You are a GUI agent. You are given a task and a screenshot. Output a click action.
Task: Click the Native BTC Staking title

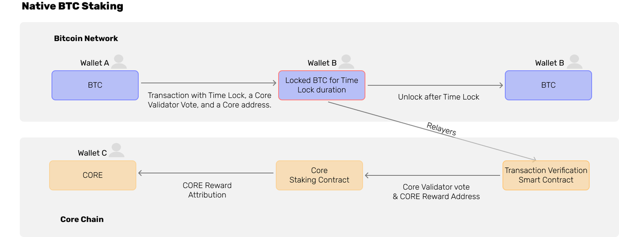coord(73,6)
